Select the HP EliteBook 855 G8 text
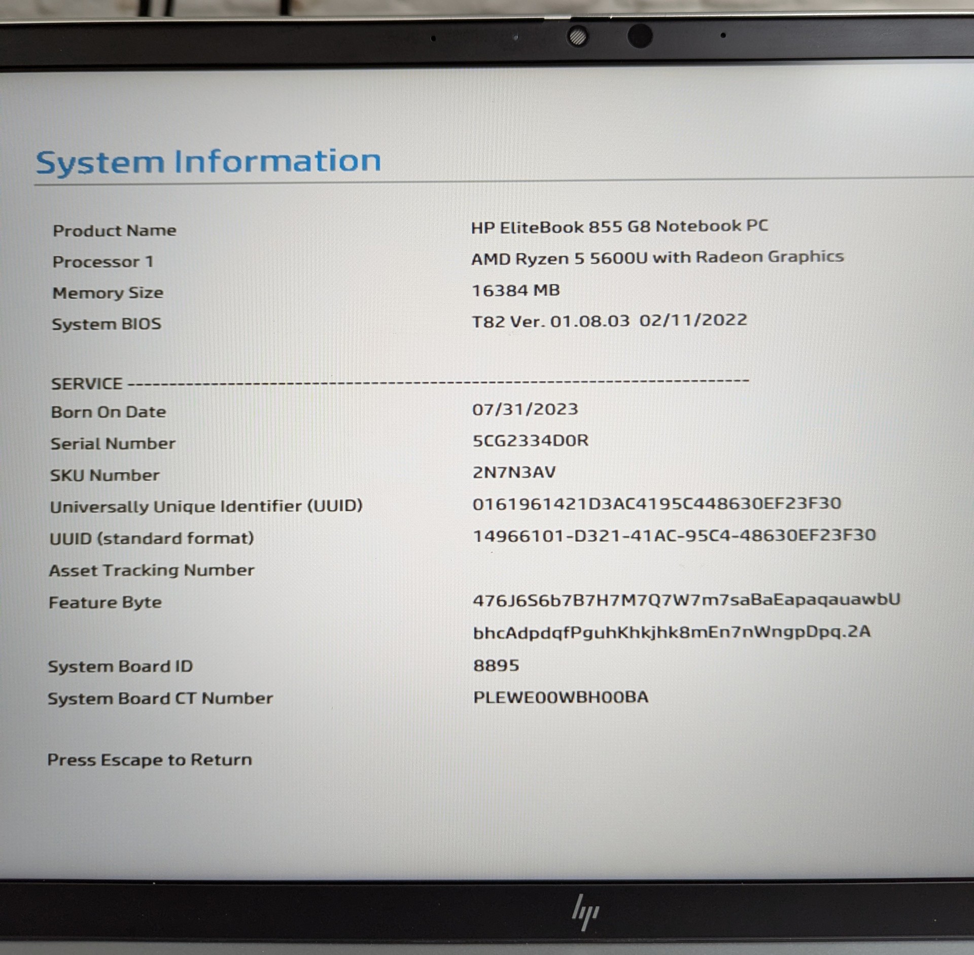 [x=619, y=226]
